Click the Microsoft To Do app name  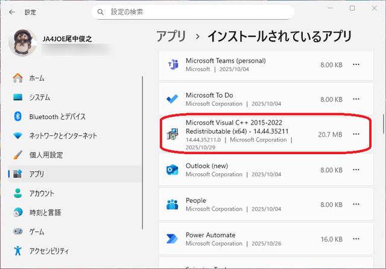click(x=209, y=95)
